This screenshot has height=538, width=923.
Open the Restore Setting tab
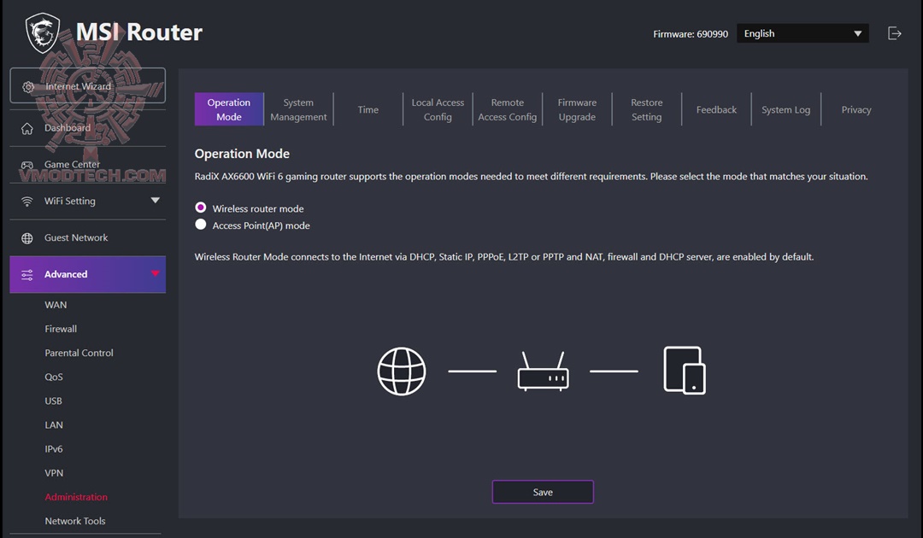(646, 109)
